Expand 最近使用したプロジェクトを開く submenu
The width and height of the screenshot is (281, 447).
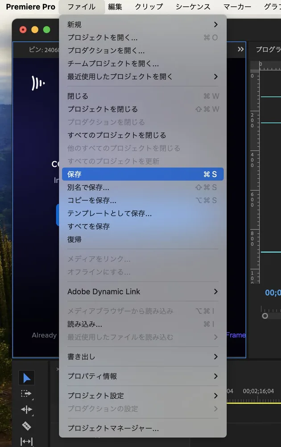pyautogui.click(x=143, y=76)
